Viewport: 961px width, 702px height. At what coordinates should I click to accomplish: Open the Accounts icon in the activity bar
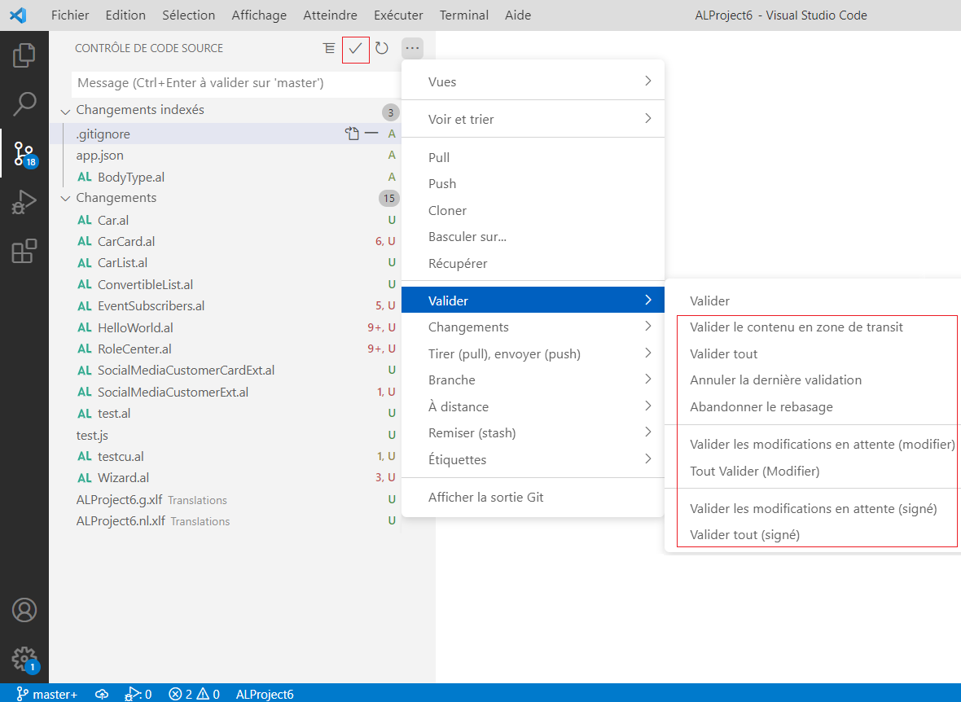(x=24, y=609)
